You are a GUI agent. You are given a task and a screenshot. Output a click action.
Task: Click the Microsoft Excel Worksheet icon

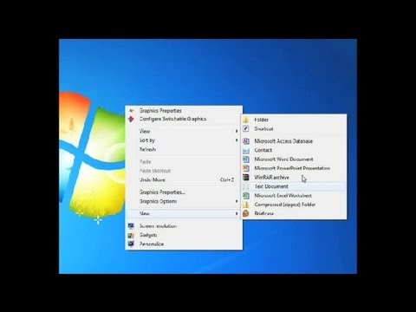pyautogui.click(x=246, y=196)
